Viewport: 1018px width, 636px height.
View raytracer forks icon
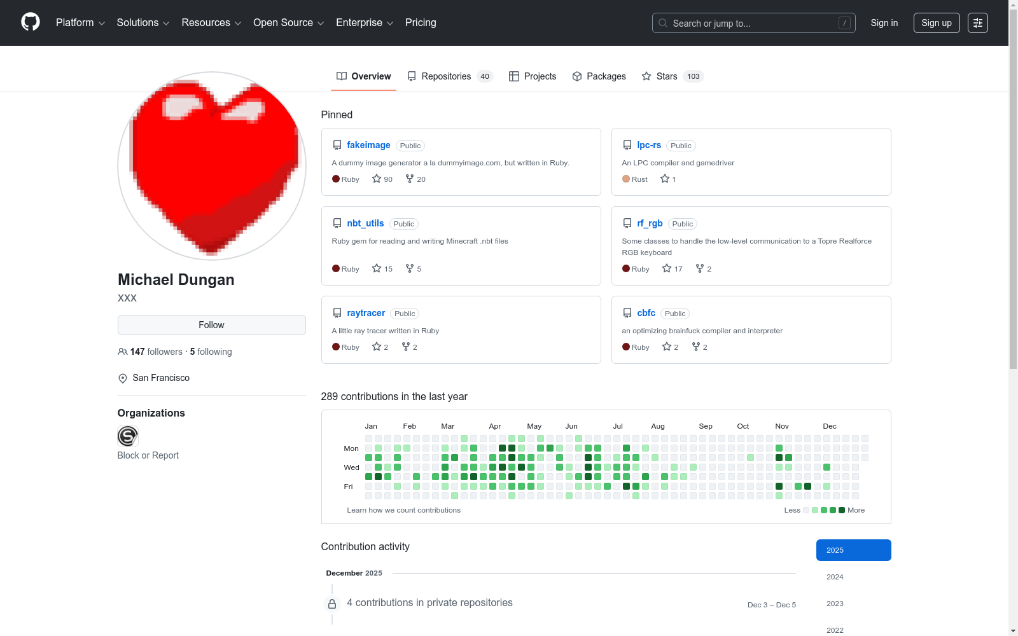[x=406, y=347]
